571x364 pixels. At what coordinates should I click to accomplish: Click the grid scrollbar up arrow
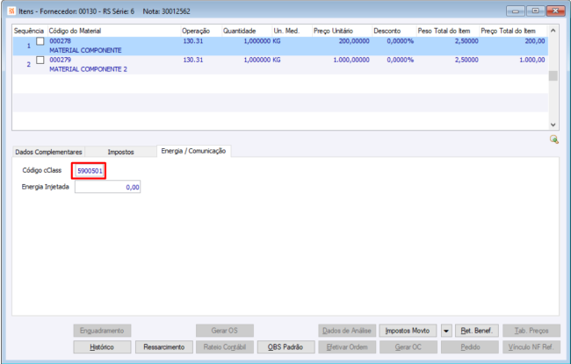point(553,31)
